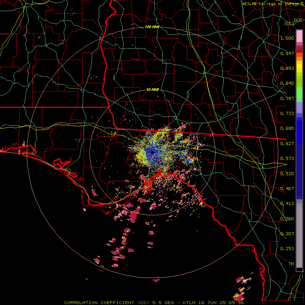Click the 0.467 scale value
This screenshot has height=305, width=305.
point(287,189)
